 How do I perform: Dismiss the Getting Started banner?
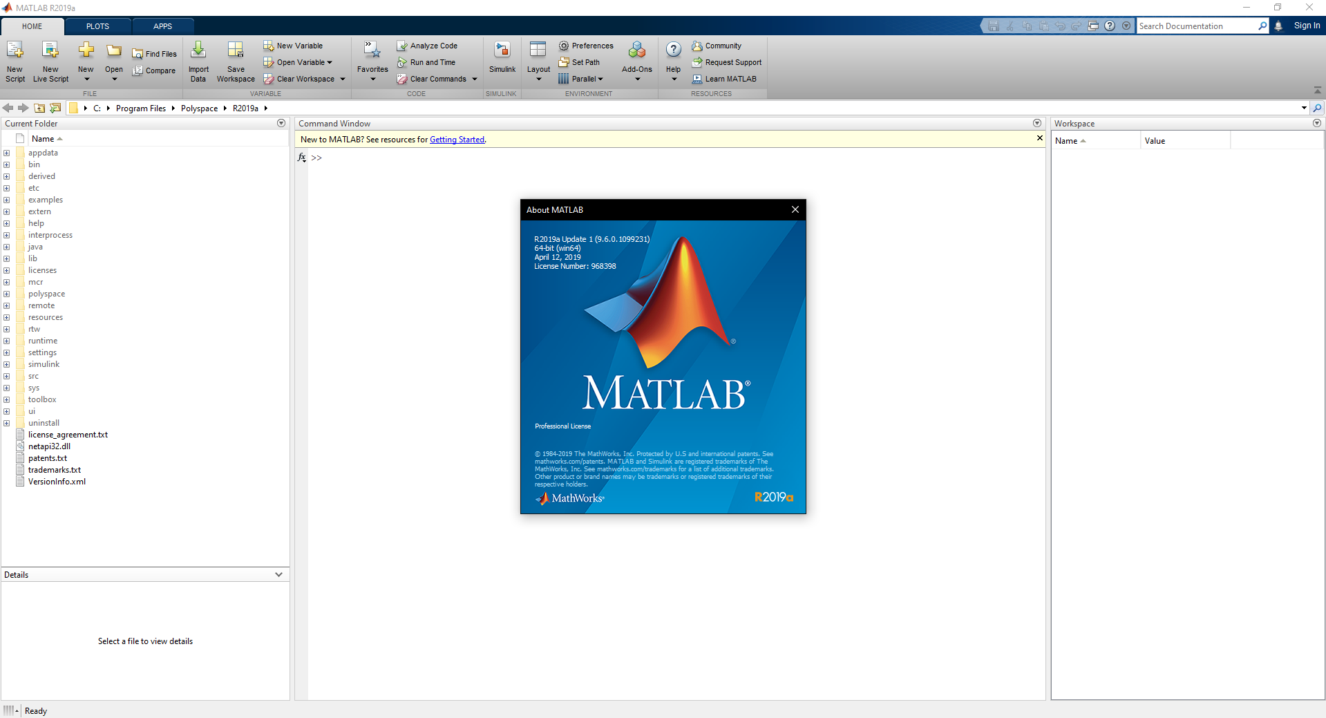coord(1039,138)
